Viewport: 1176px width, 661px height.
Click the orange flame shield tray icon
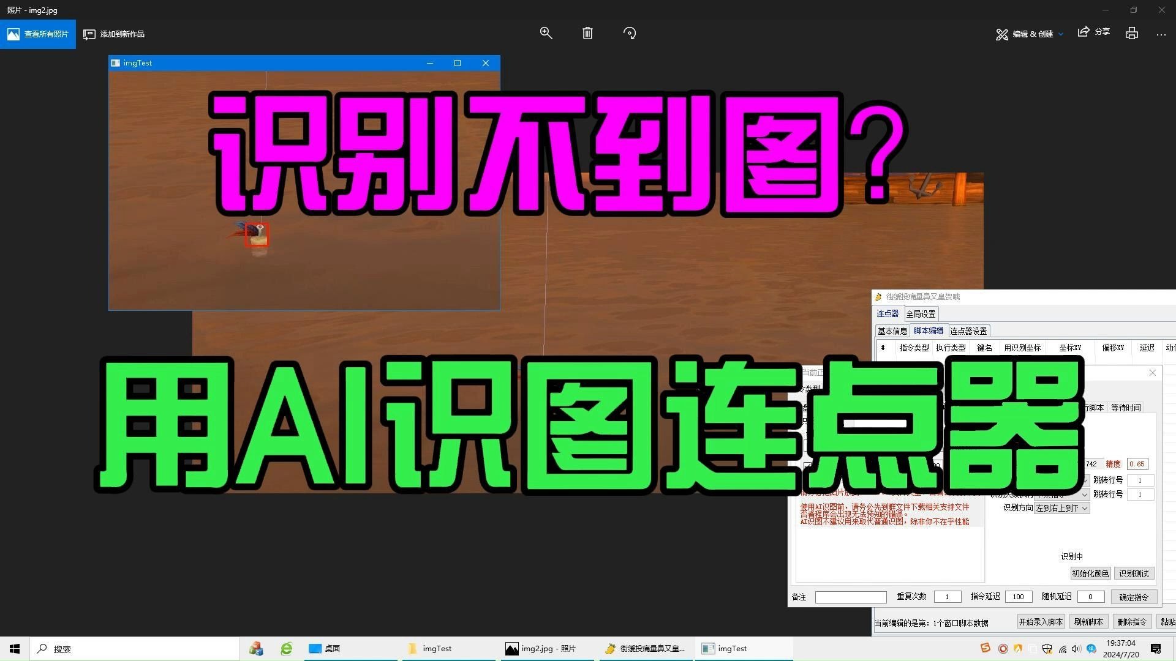pos(1018,649)
